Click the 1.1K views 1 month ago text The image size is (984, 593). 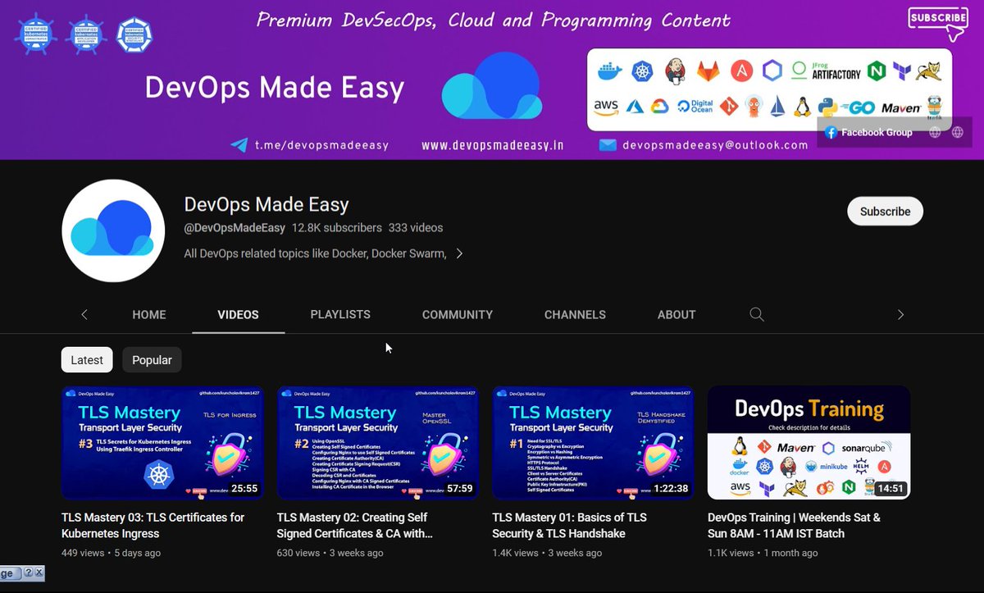click(763, 553)
